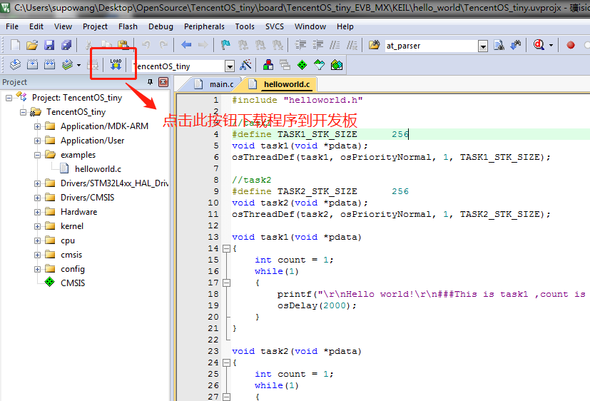Collapse the examples folder
The image size is (590, 401).
pos(37,156)
